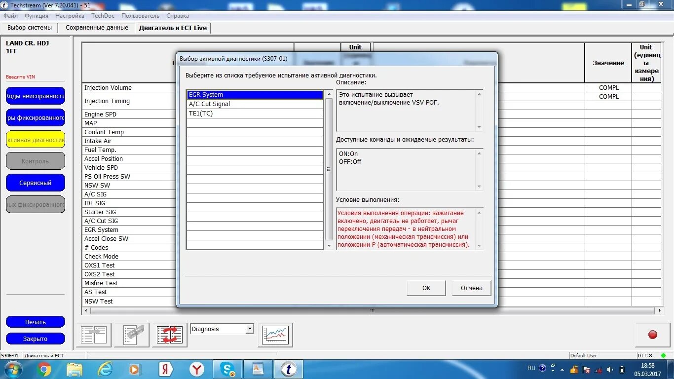Click the Печать button

point(36,322)
